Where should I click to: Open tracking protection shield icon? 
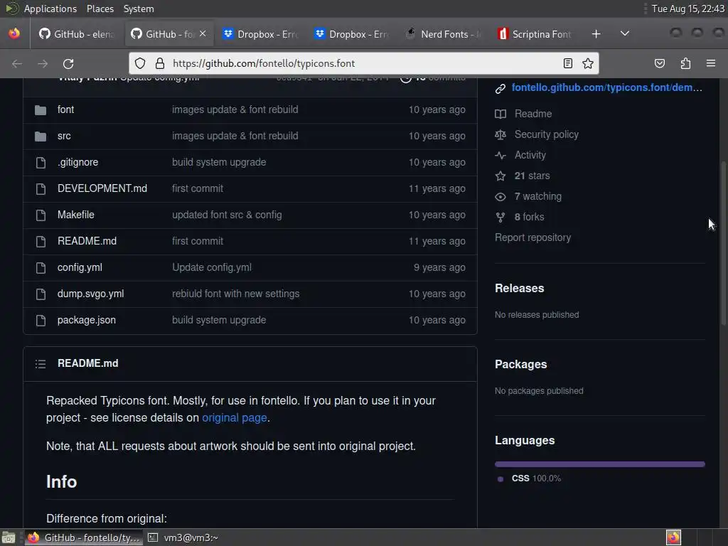coord(140,63)
